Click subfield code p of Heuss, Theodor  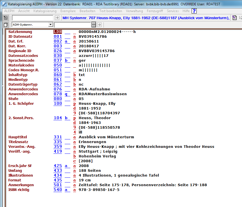click(75, 118)
